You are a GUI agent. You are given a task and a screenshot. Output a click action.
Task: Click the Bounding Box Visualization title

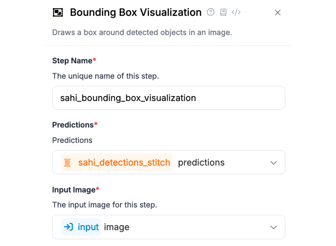[136, 13]
